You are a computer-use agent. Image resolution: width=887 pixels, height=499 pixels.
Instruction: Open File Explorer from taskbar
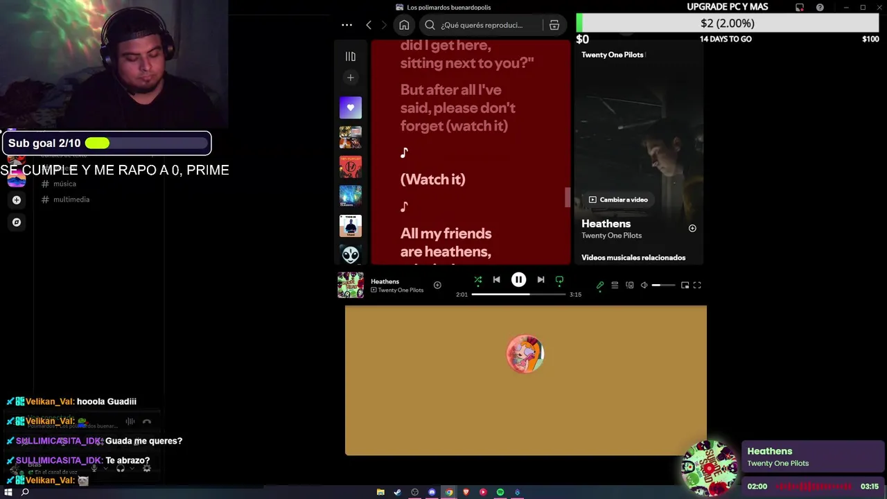tap(380, 492)
